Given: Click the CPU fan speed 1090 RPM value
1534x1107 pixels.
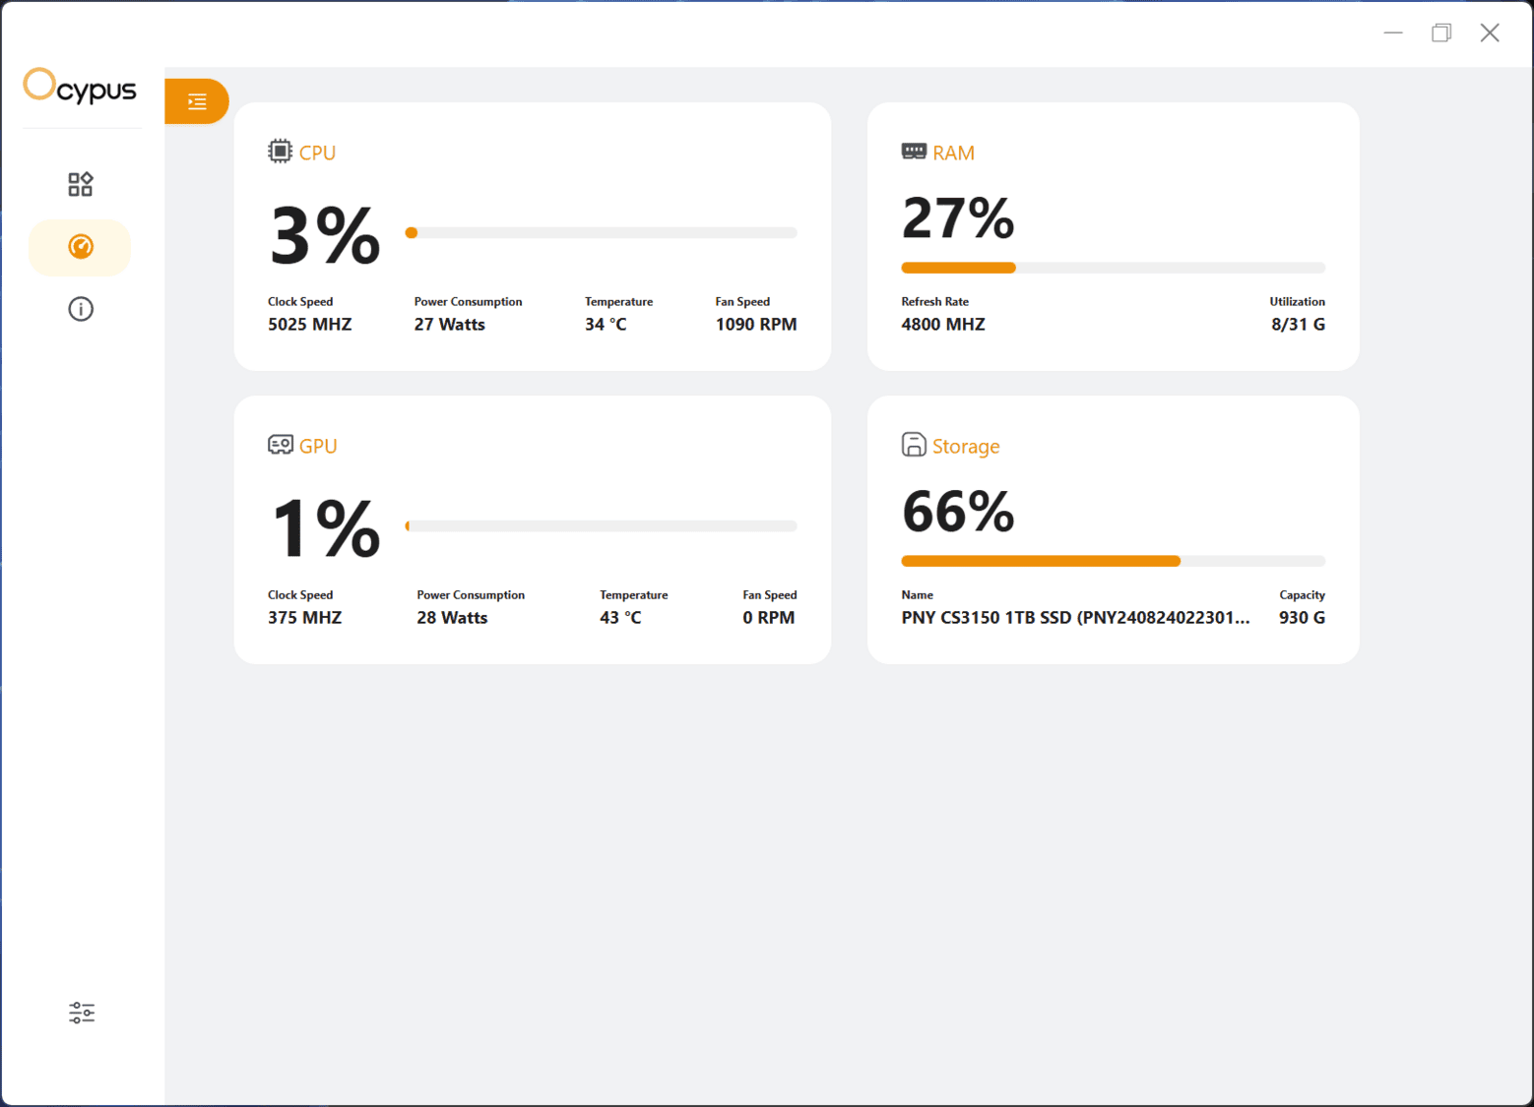Looking at the screenshot, I should click(x=755, y=325).
